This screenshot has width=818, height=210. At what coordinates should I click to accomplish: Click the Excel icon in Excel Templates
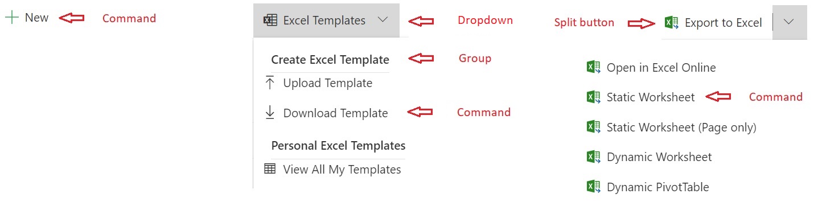point(270,20)
